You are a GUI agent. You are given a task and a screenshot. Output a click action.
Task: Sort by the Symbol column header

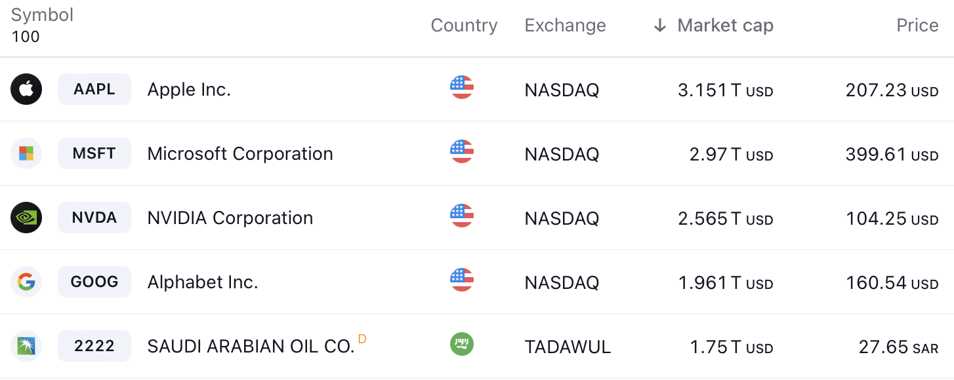coord(42,15)
